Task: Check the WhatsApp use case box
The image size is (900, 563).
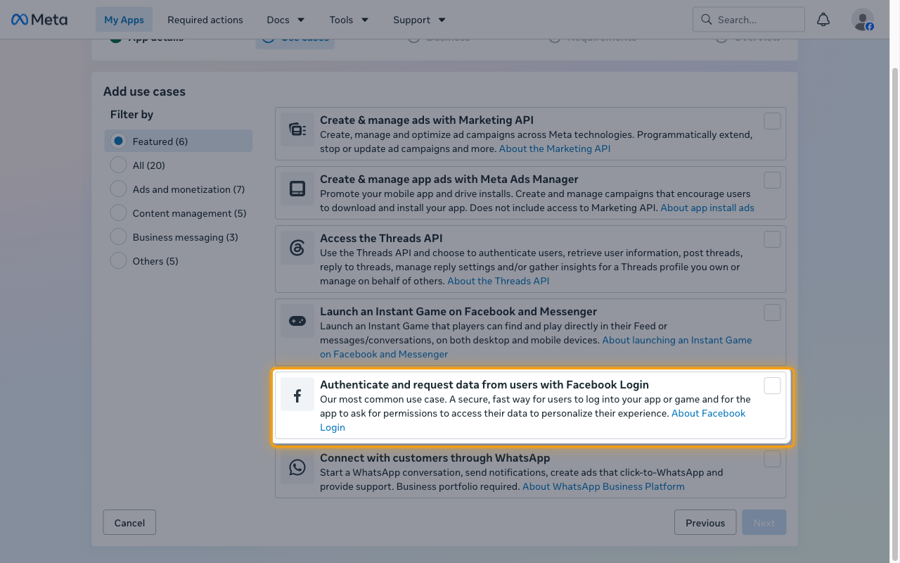Action: 772,459
